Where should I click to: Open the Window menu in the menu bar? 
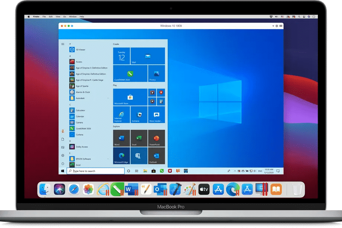pyautogui.click(x=73, y=16)
